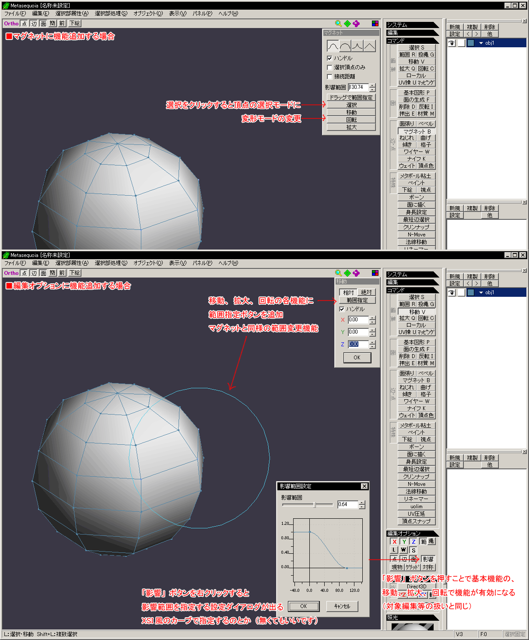The image size is (529, 640).
Task: Select 相対 relative mode in 移動 panel
Action: 348,292
